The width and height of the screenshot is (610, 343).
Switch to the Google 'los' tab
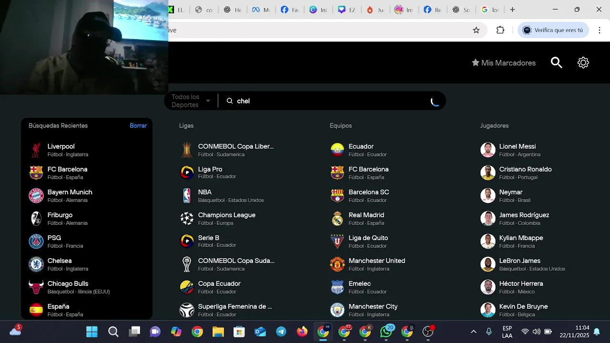490,10
